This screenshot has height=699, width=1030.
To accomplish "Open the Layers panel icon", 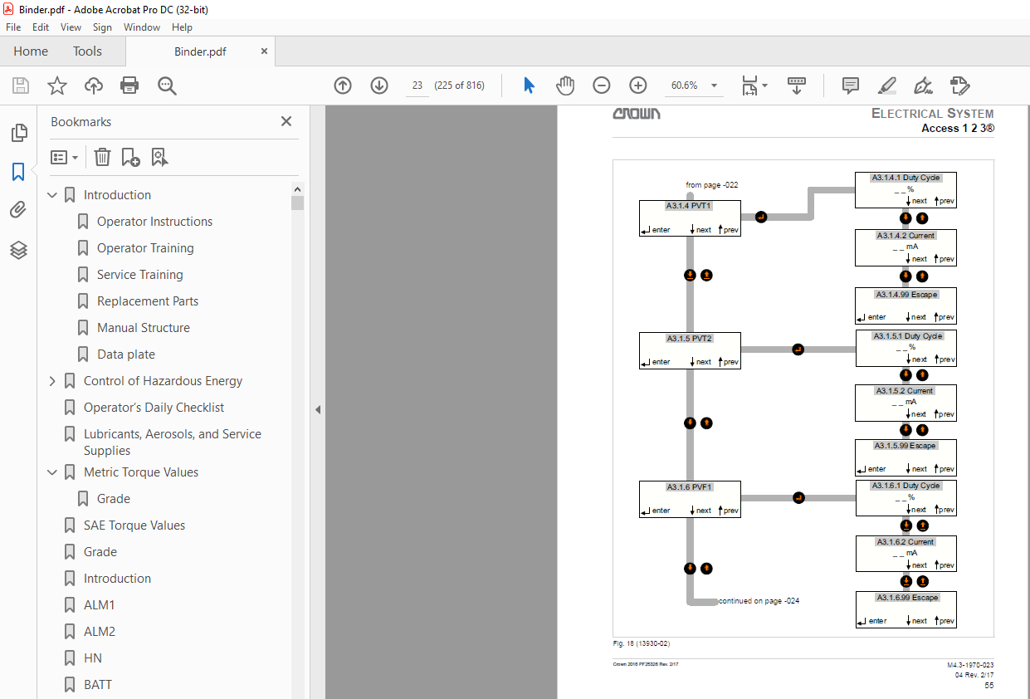I will [x=18, y=250].
